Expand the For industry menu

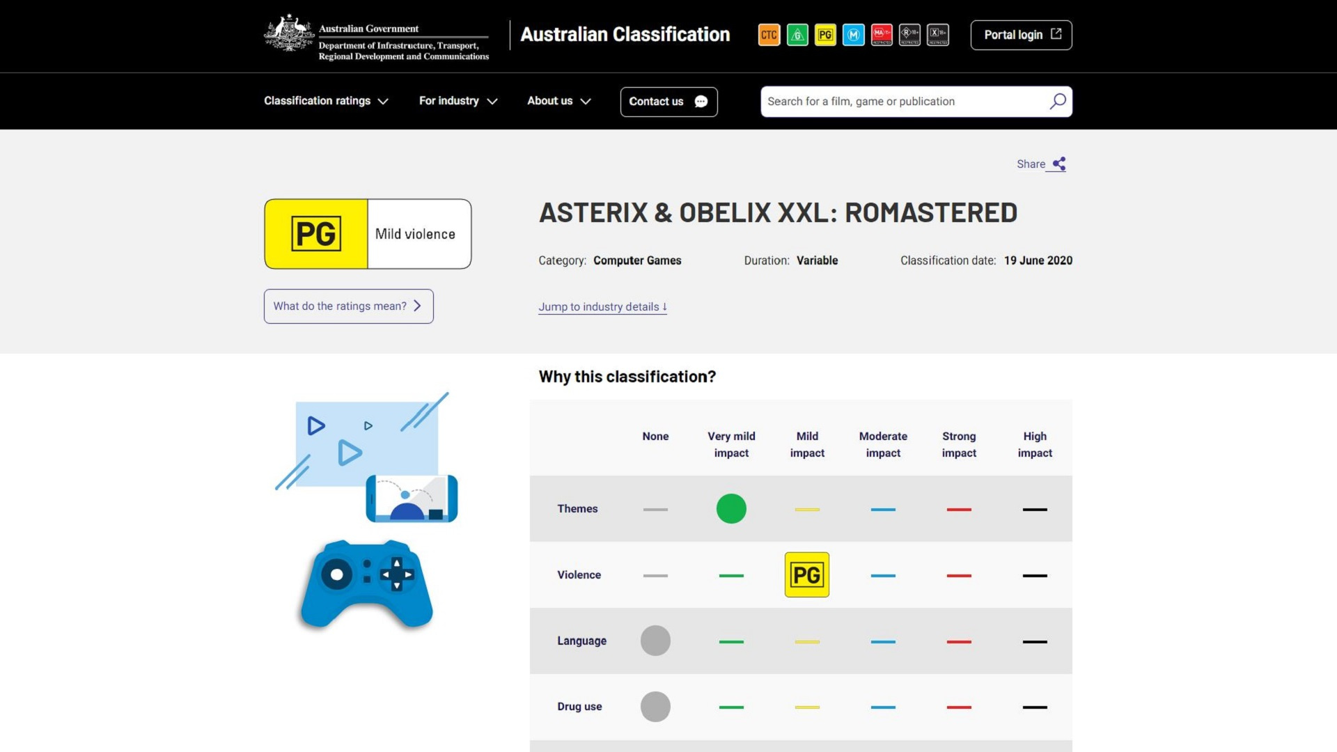click(x=458, y=101)
